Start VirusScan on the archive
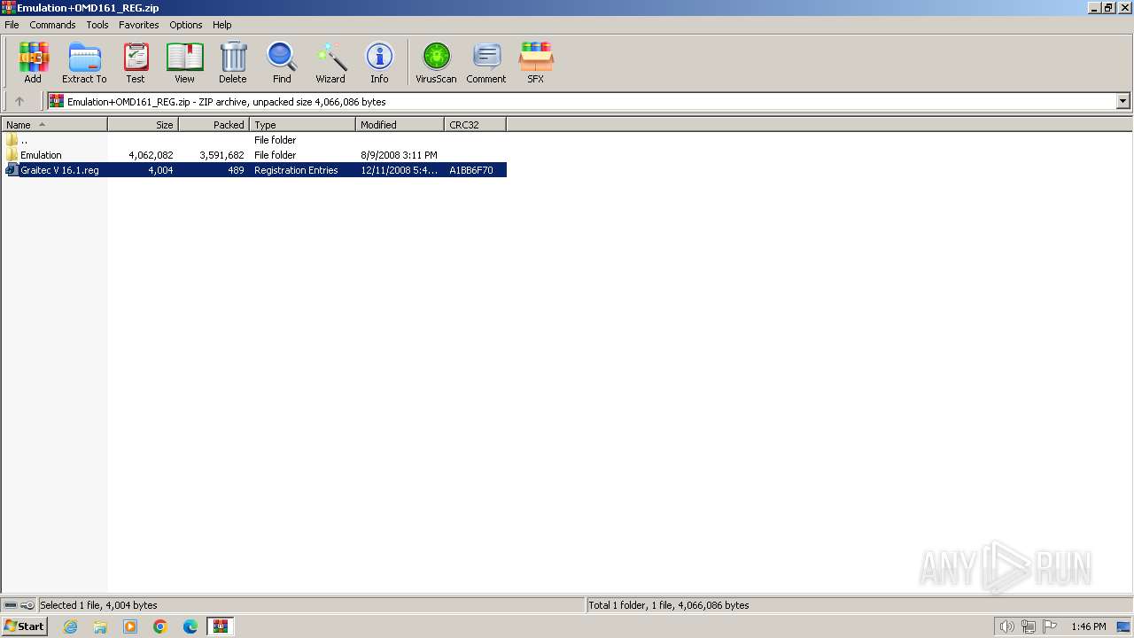This screenshot has width=1134, height=638. 436,63
